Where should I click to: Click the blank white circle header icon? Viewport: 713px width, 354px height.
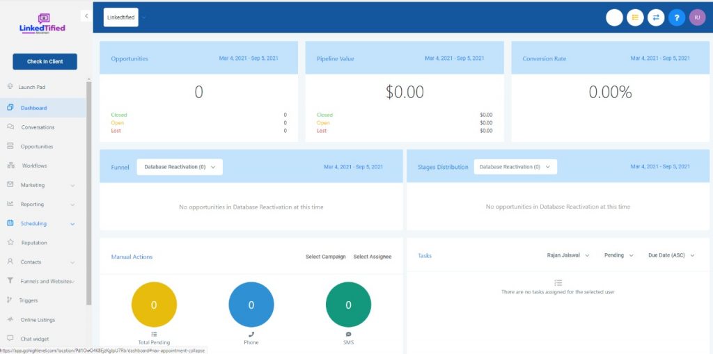[614, 17]
